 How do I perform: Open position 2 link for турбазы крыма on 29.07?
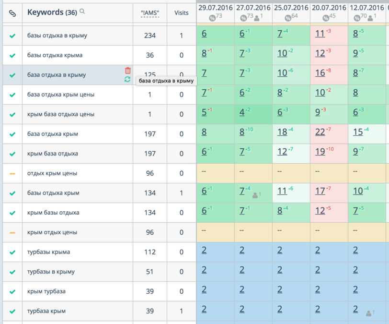coord(204,250)
